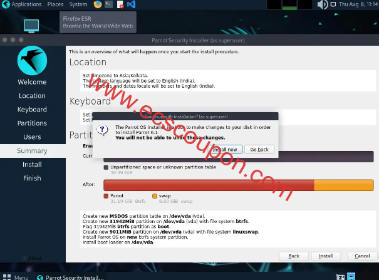Image resolution: width=379 pixels, height=280 pixels.
Task: Click 'Set timezone to Asia/Kolkata' text
Action: (x=115, y=75)
